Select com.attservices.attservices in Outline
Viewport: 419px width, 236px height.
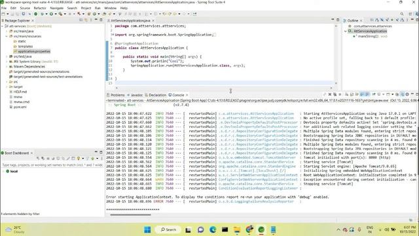click(x=373, y=26)
